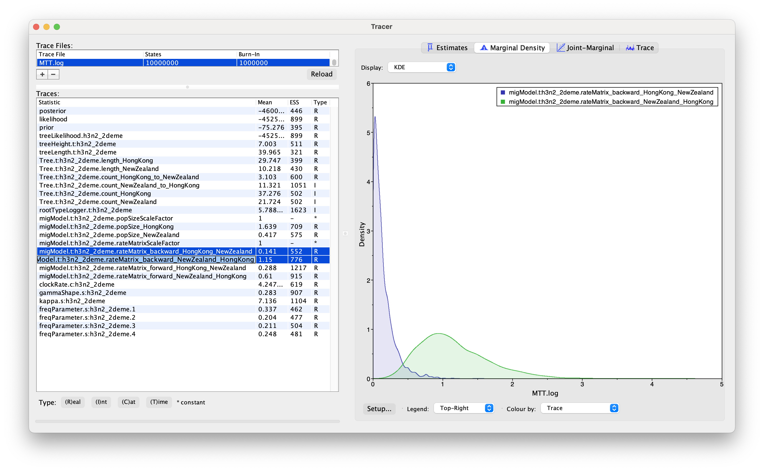The height and width of the screenshot is (471, 764).
Task: Open the Setup... dialog
Action: [379, 409]
